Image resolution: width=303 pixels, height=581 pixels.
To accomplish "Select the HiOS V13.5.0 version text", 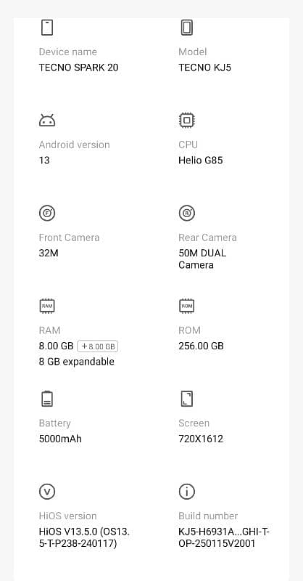I will (84, 537).
